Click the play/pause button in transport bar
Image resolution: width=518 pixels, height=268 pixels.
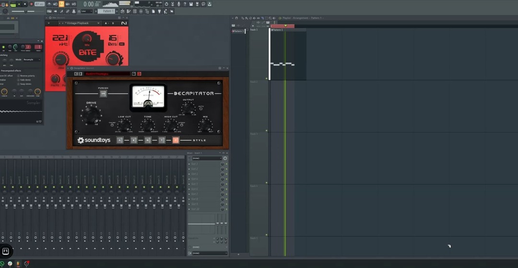[19, 4]
